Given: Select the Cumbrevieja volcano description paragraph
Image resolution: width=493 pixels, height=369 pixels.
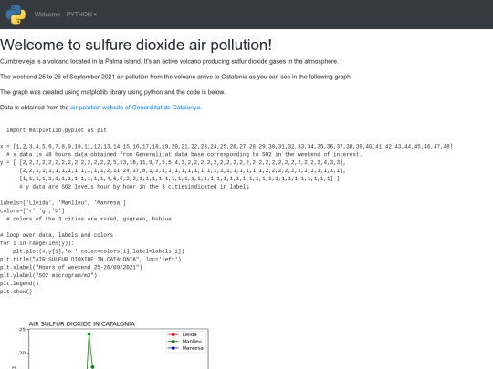Looking at the screenshot, I should pyautogui.click(x=169, y=62).
